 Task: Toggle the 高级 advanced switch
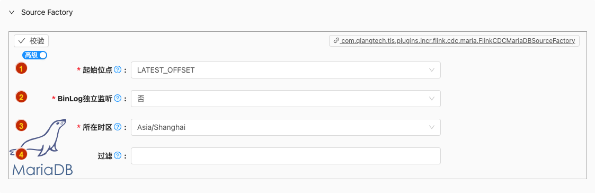(35, 55)
